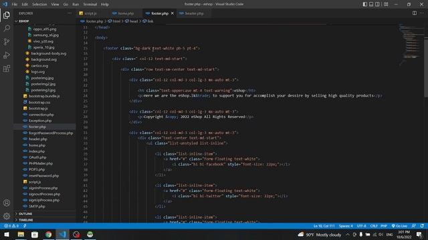The width and height of the screenshot is (428, 240).
Task: Open the Selection menu
Action: pyautogui.click(x=39, y=5)
